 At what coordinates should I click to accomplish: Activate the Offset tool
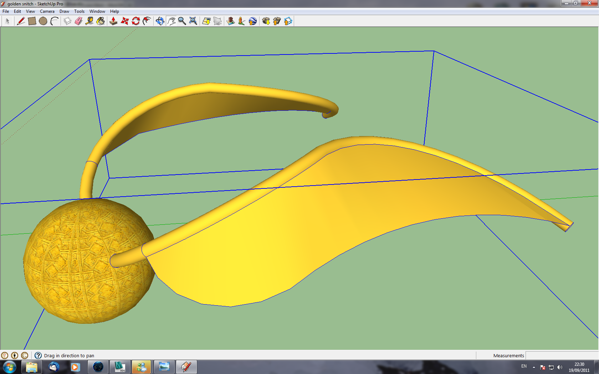pos(147,21)
